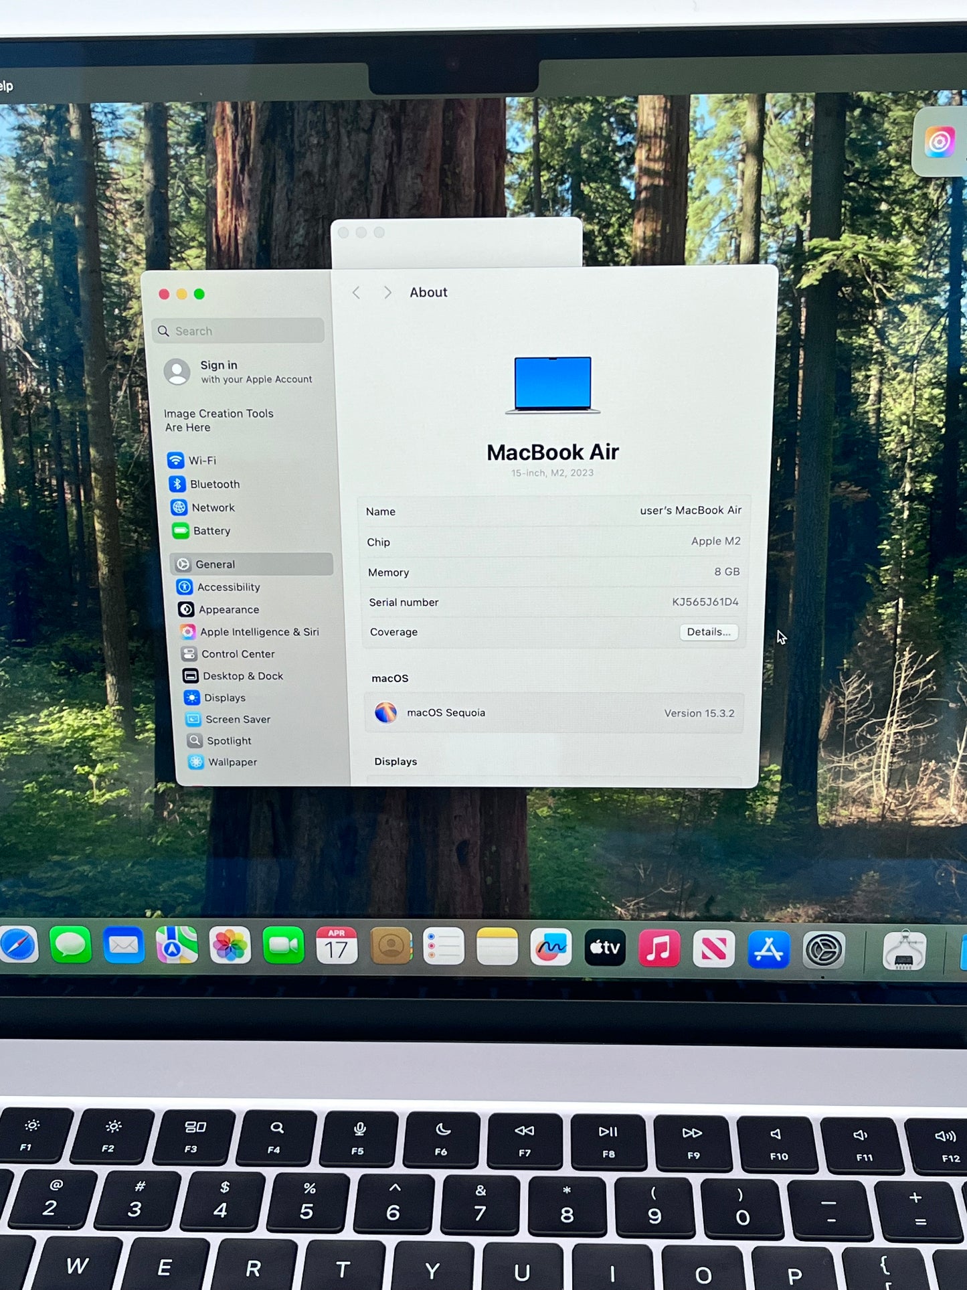Sign in with your Apple Account

[x=239, y=372]
